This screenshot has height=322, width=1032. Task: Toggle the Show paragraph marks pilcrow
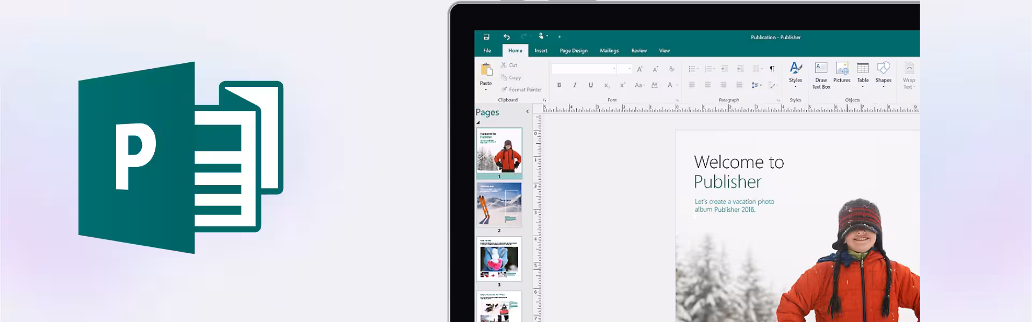[772, 69]
